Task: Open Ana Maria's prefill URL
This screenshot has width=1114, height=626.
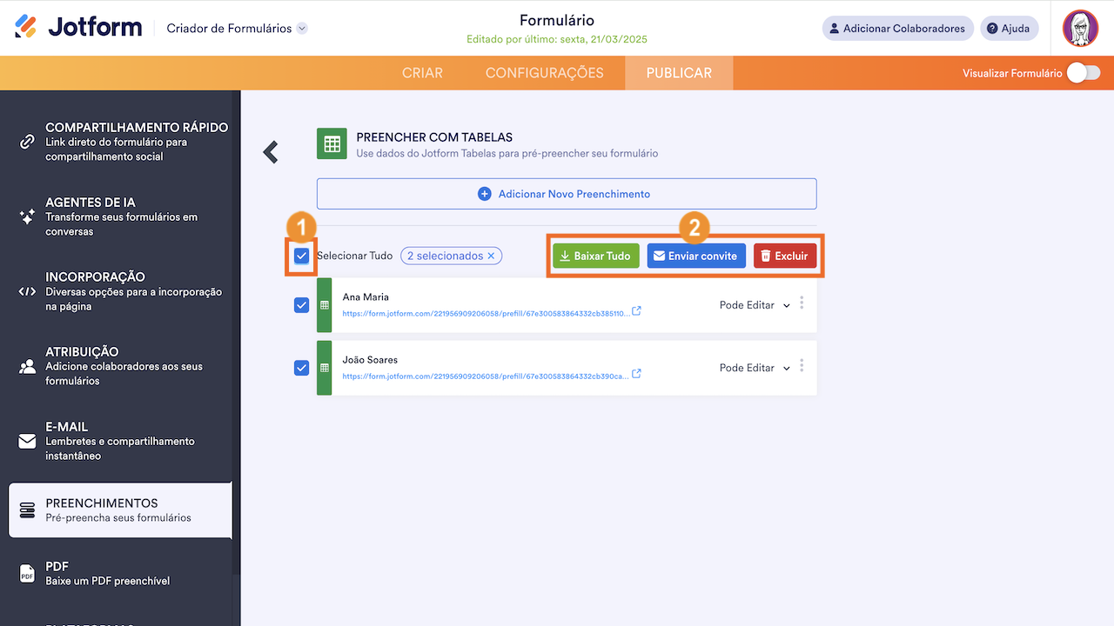Action: (x=485, y=313)
